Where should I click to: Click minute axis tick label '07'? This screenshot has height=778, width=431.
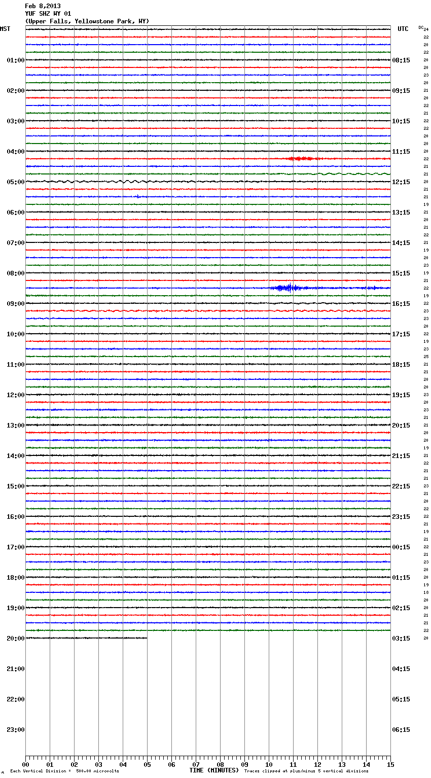click(196, 765)
